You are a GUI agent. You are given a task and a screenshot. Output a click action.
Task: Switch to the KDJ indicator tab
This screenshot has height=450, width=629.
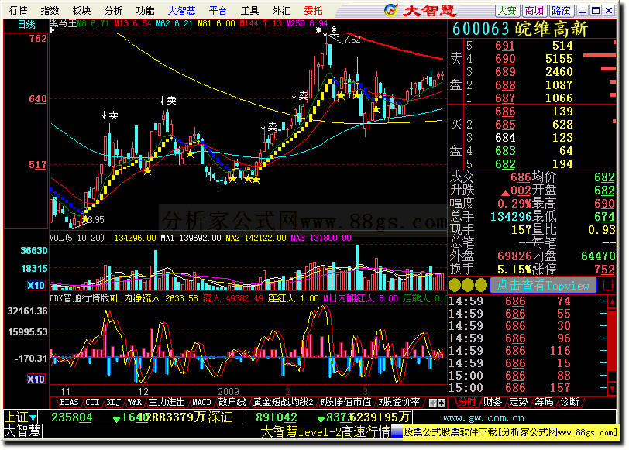(114, 402)
